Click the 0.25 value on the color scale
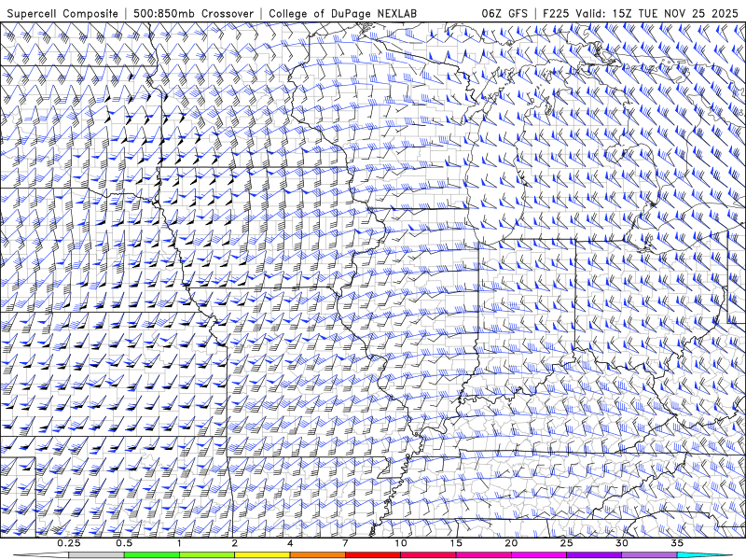This screenshot has height=560, width=746. pos(69,543)
